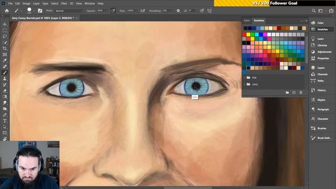
Task: Create new swatch group folder icon
Action: (287, 92)
